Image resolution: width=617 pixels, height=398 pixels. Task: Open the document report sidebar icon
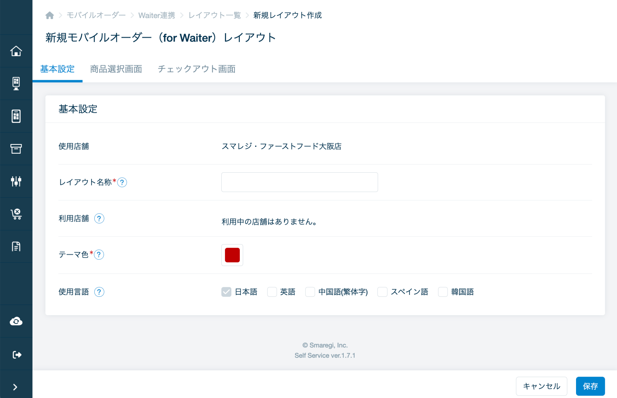point(16,246)
